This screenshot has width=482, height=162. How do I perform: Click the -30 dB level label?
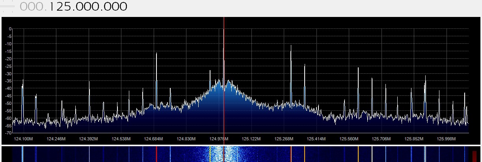(8, 74)
